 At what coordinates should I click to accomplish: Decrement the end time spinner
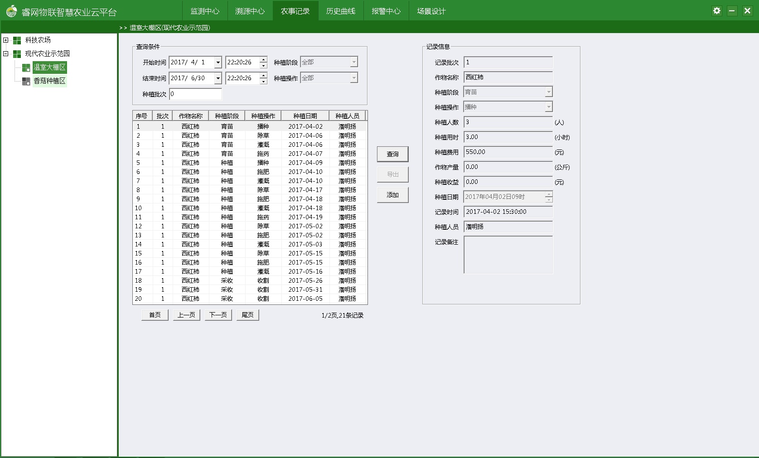pos(263,81)
